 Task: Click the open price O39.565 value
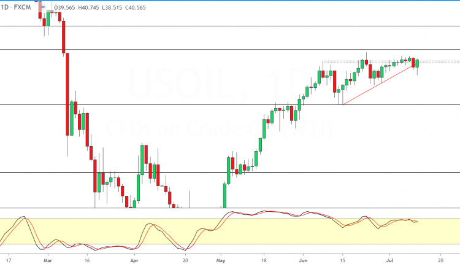(65, 7)
